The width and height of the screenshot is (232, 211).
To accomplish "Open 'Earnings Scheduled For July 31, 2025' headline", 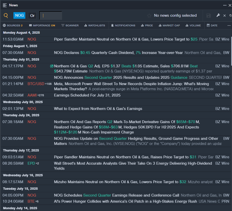I will click(87, 95).
